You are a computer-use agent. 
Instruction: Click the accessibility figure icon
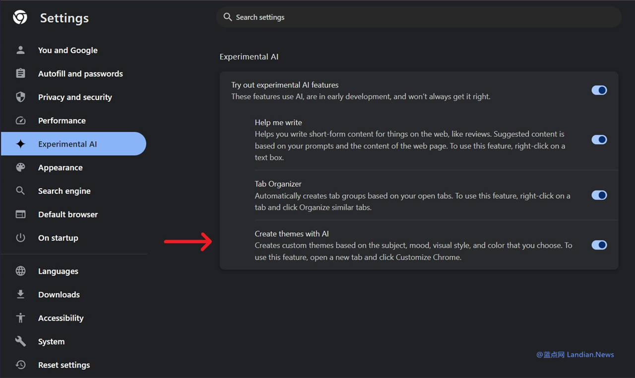click(20, 318)
